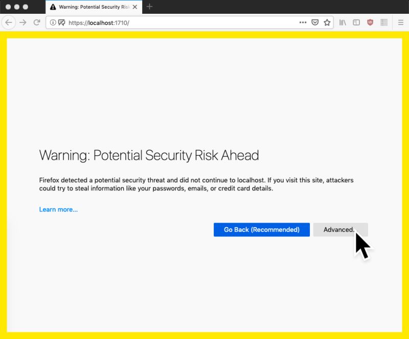
Task: Go back one page with back arrow
Action: [9, 22]
